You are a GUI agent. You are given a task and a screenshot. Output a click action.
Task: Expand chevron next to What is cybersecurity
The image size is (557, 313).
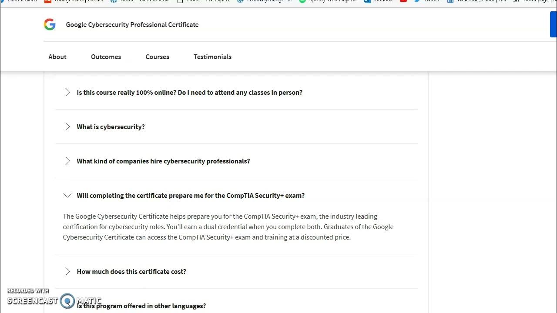67,127
